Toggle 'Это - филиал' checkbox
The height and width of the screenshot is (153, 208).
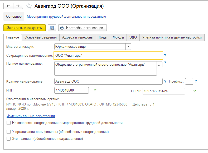tap(9, 138)
